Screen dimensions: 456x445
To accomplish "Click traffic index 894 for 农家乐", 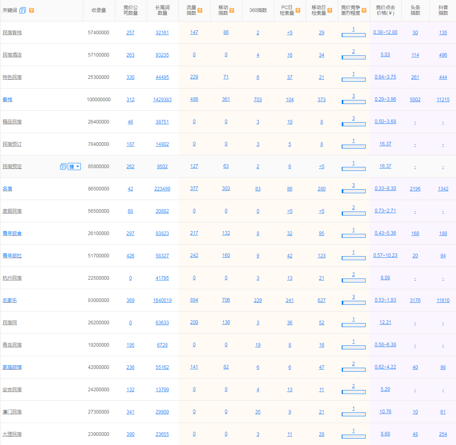I will point(194,300).
